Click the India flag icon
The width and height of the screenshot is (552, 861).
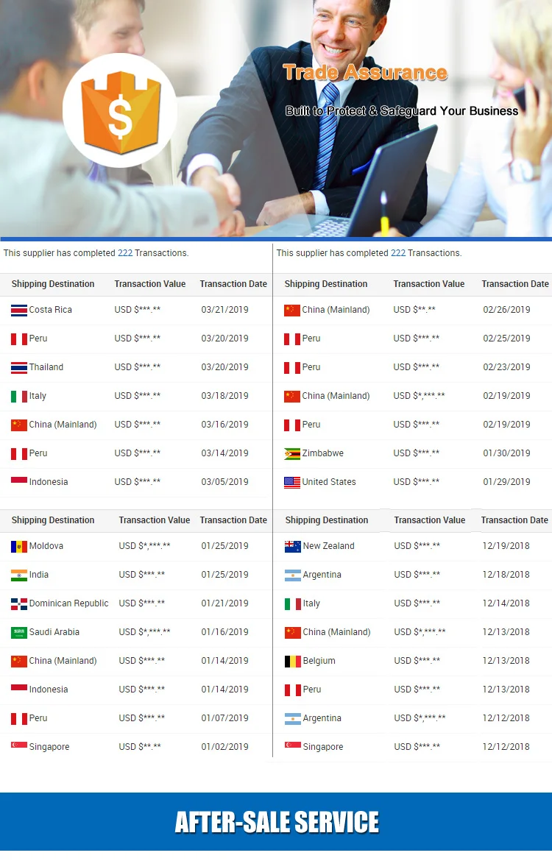(19, 575)
